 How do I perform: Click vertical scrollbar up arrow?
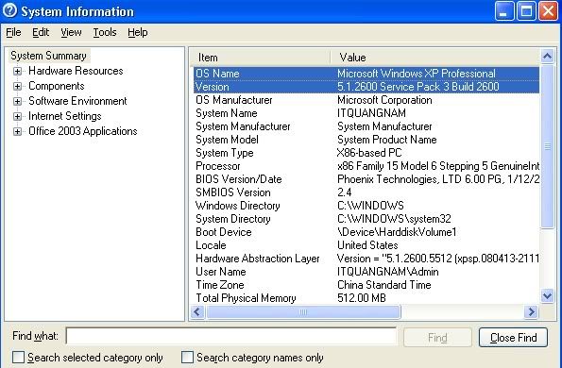[547, 57]
